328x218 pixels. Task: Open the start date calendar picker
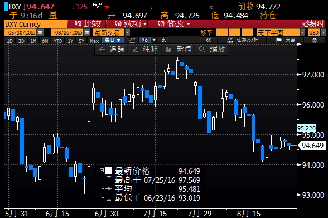(40, 32)
